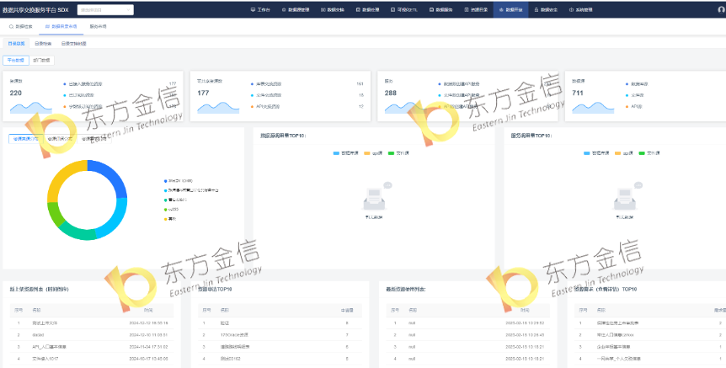
Task: Click the 系统管理 icon in the top navigation
Action: (571, 10)
